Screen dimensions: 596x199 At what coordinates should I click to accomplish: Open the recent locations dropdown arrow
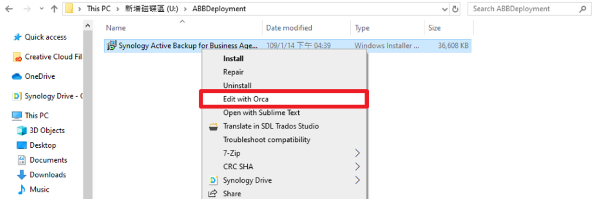pos(41,9)
